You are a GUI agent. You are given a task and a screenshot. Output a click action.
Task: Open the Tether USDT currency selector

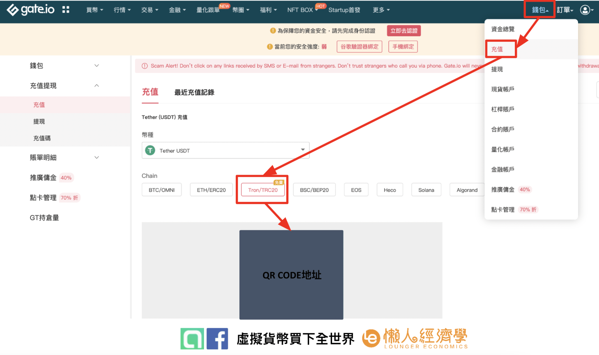(x=226, y=150)
